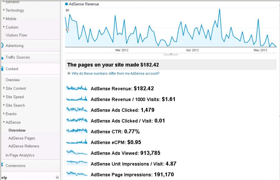Screen dimensions: 280x180
Task: Click the AdSense Revenue: $182.42 metric
Action: [122, 88]
